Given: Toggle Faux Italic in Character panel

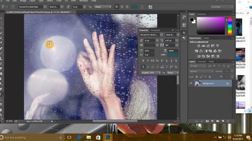Looking at the screenshot, I should coord(148,61).
